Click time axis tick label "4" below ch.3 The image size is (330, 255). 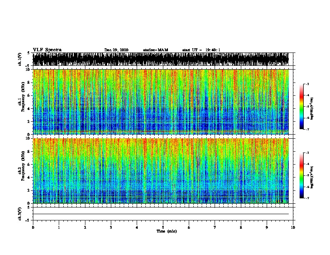coord(137,227)
